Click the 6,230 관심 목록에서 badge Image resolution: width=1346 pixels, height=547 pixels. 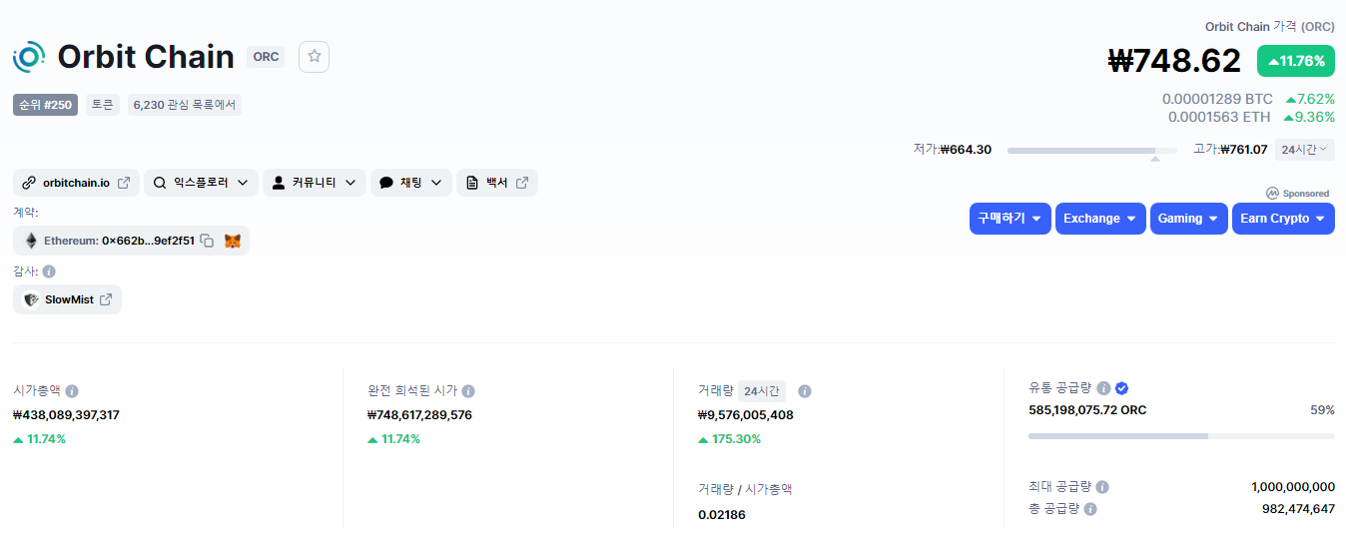click(x=185, y=105)
